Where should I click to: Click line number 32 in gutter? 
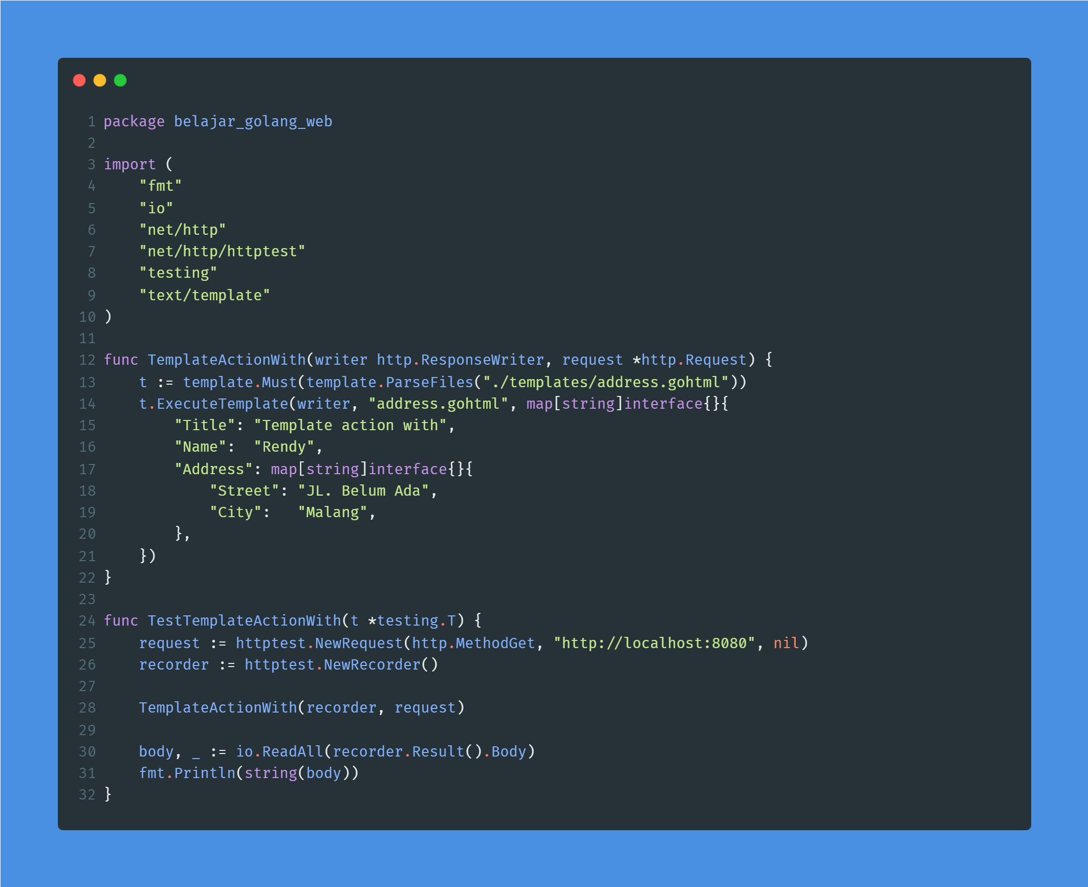pos(88,795)
